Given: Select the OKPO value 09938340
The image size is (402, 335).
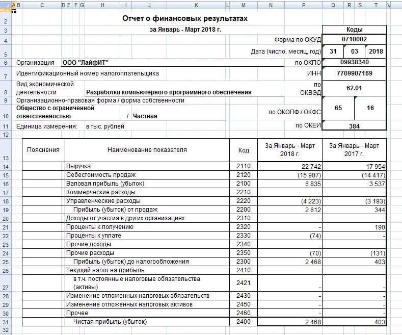Looking at the screenshot, I should coord(354,62).
